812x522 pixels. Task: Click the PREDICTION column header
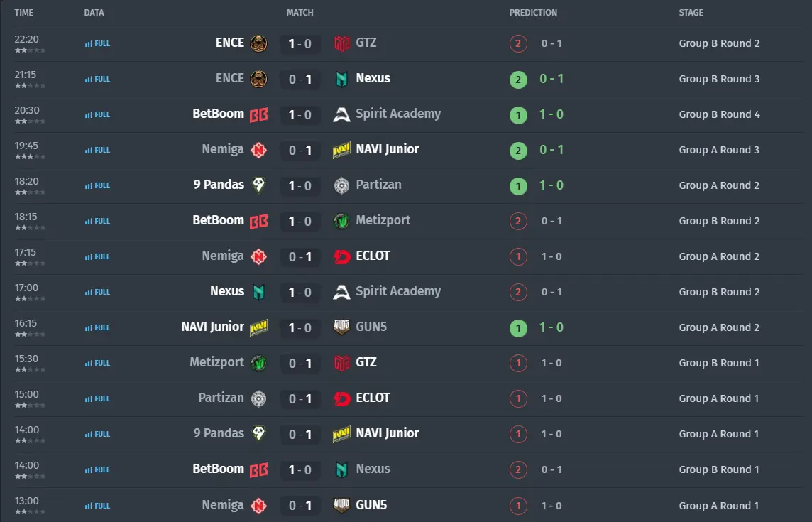pyautogui.click(x=533, y=13)
